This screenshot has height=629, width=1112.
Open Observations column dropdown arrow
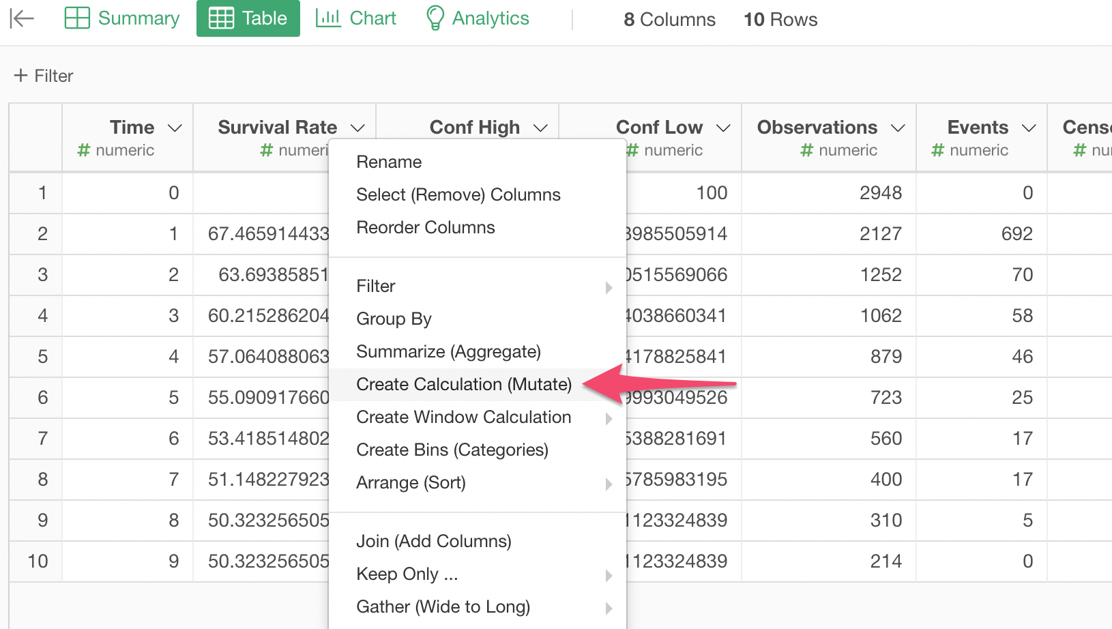(x=898, y=128)
